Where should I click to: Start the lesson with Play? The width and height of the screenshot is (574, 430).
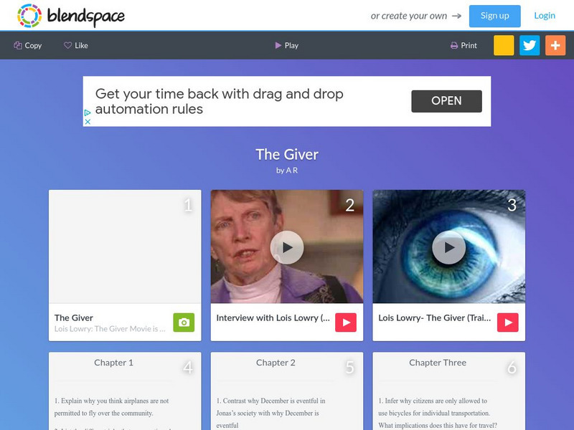point(286,45)
